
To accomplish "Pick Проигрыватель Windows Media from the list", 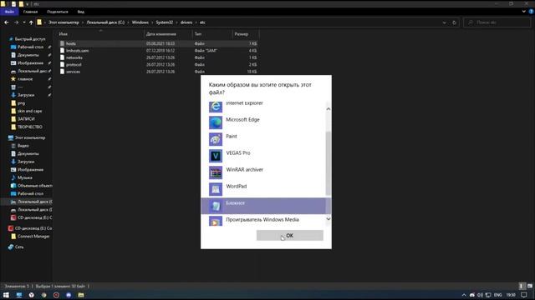I will point(263,220).
